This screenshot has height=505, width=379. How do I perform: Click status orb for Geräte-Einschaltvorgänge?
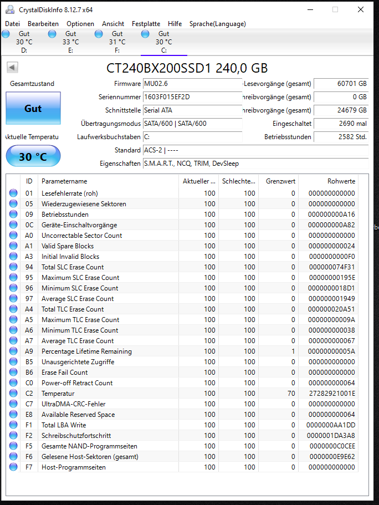point(13,225)
